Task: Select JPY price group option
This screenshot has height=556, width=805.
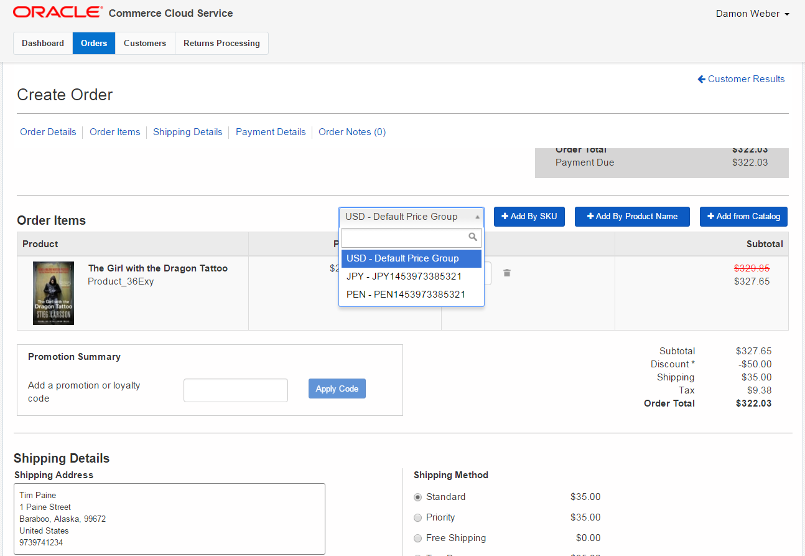Action: [404, 276]
